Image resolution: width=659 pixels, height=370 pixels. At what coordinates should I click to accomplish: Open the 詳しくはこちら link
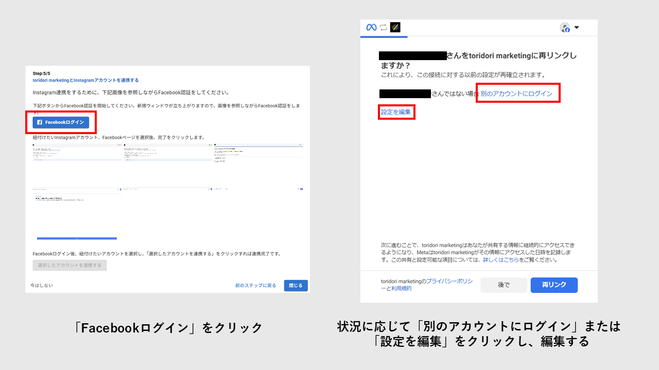[x=500, y=260]
